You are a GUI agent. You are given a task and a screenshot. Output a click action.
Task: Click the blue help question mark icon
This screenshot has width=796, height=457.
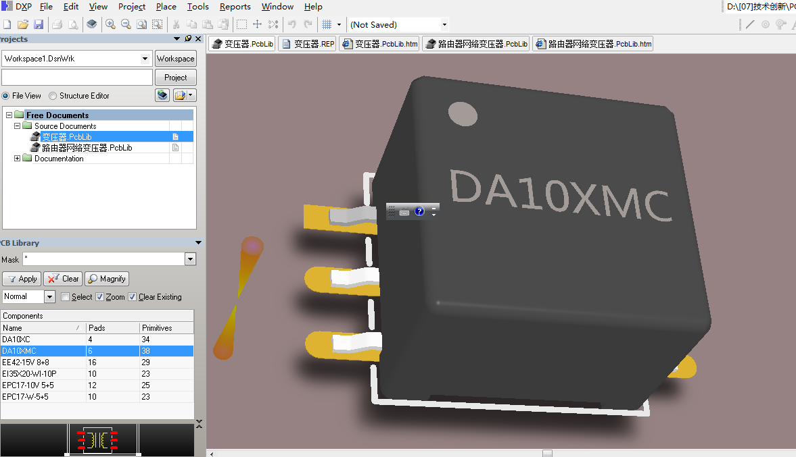419,211
